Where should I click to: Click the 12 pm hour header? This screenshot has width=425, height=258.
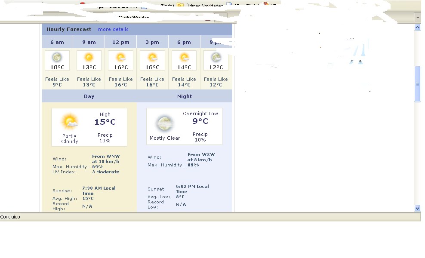coord(121,42)
